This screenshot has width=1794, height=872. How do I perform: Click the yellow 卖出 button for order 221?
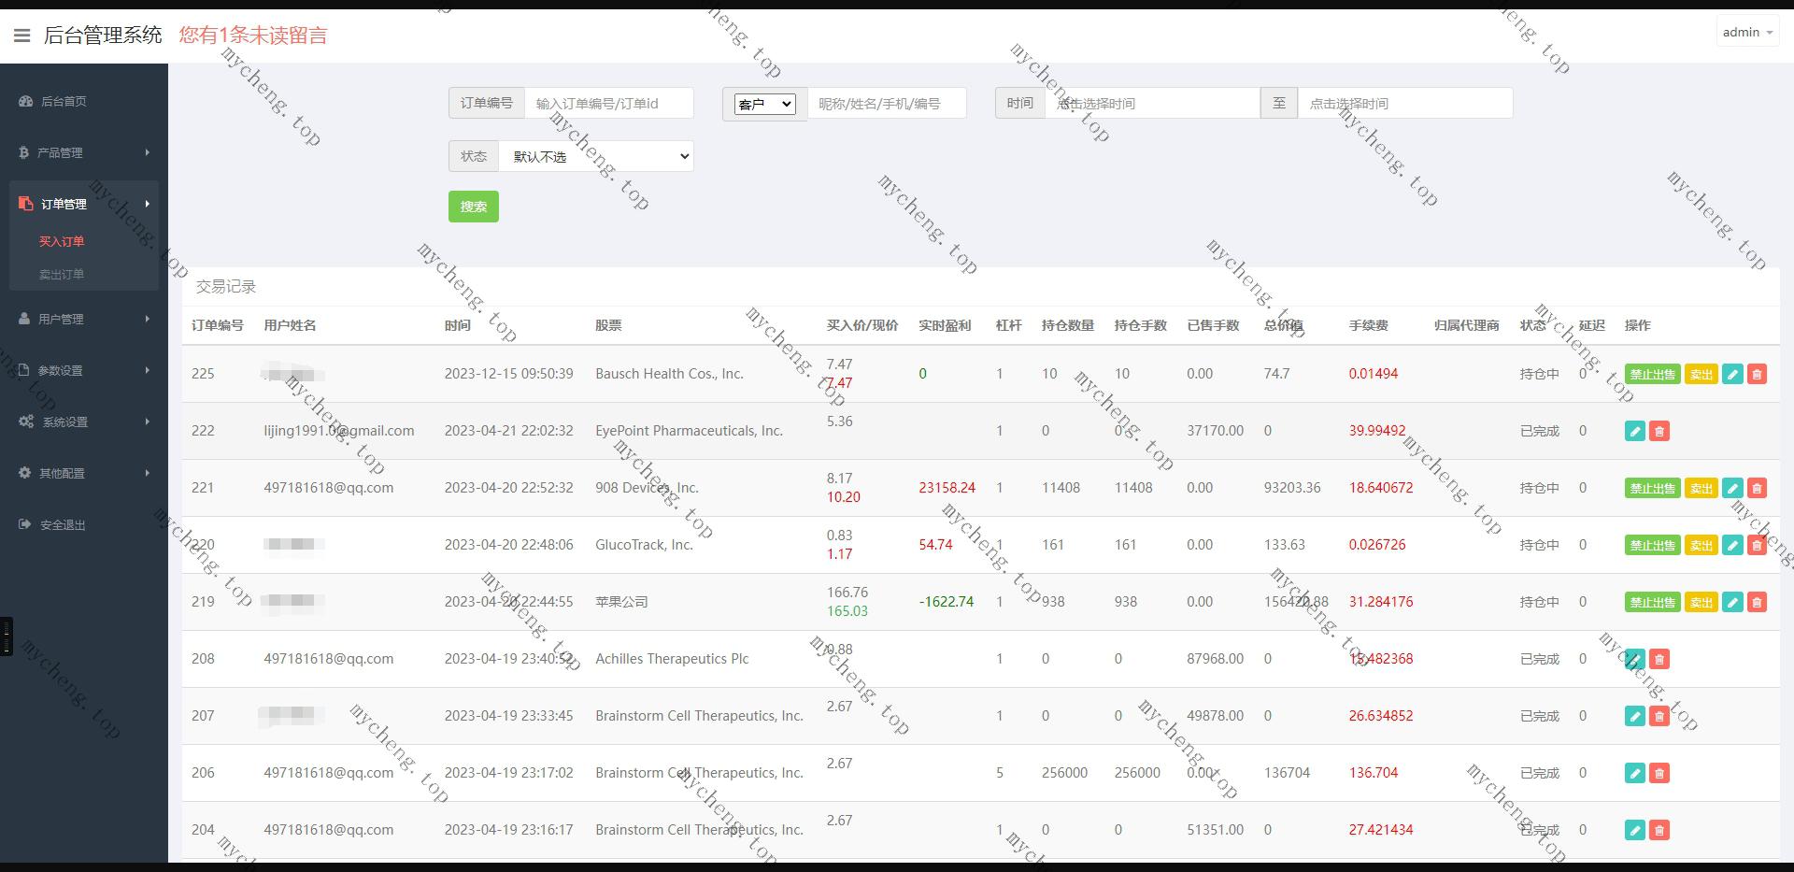click(x=1701, y=488)
